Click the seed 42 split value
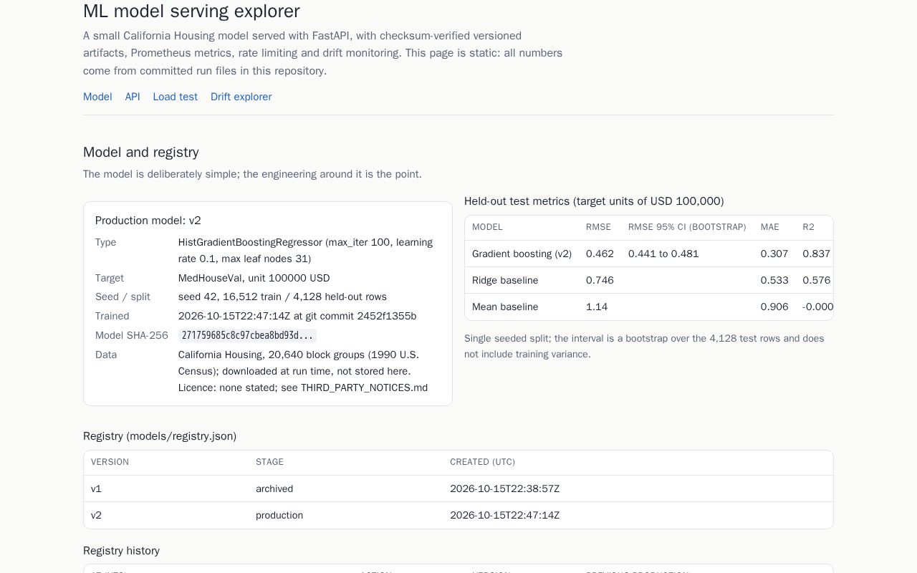The width and height of the screenshot is (917, 573). pyautogui.click(x=282, y=297)
